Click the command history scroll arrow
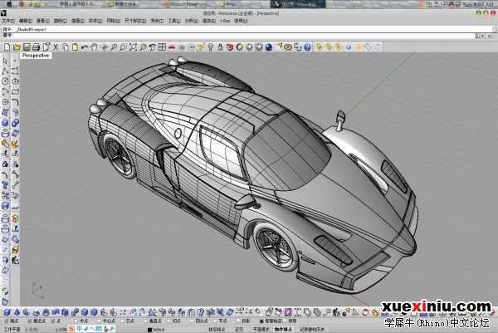498x333 pixels. pos(495,29)
